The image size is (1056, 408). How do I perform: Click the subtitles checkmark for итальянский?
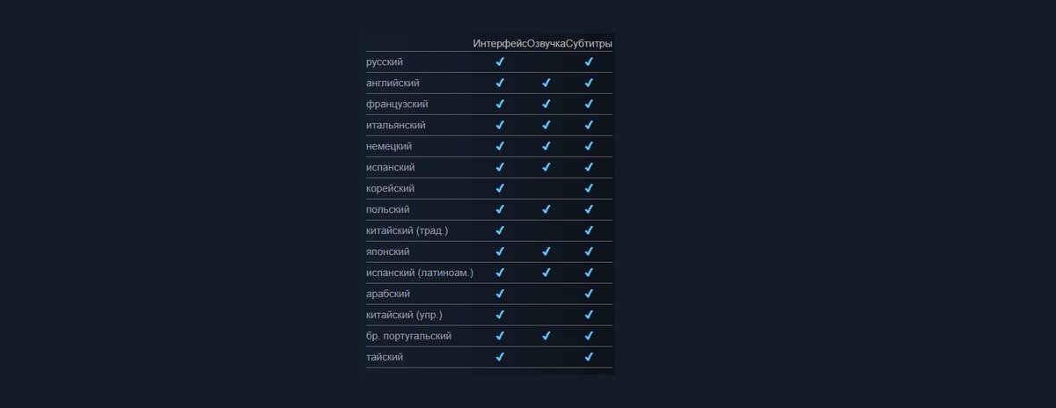click(x=589, y=125)
